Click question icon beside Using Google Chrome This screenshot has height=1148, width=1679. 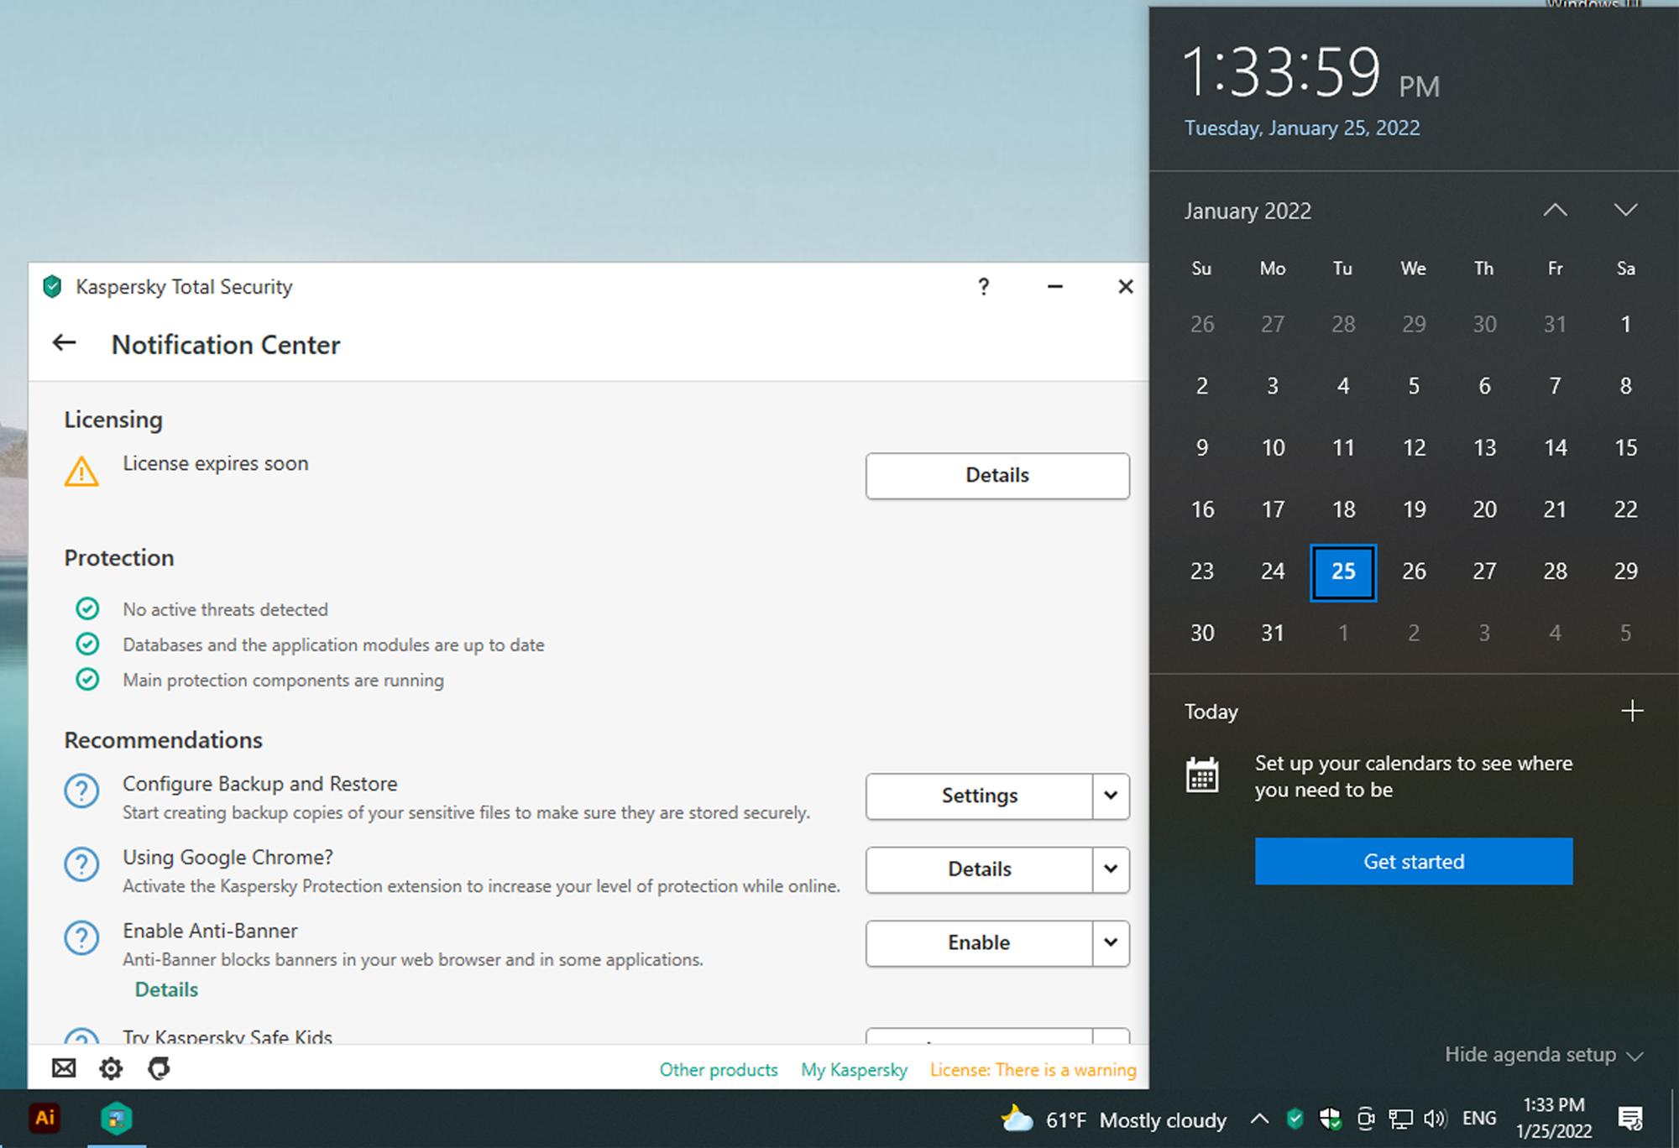click(x=81, y=864)
